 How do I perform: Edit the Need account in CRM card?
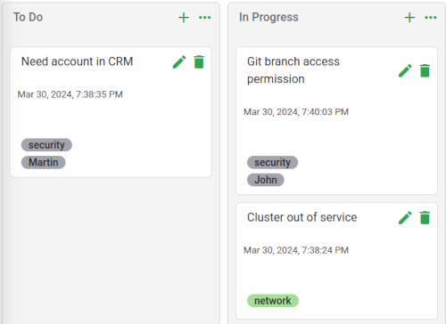tap(179, 61)
